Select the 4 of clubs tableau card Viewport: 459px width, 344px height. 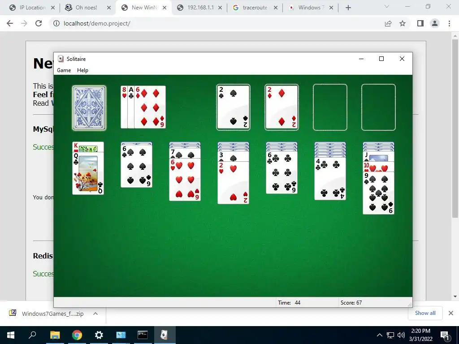coord(330,179)
